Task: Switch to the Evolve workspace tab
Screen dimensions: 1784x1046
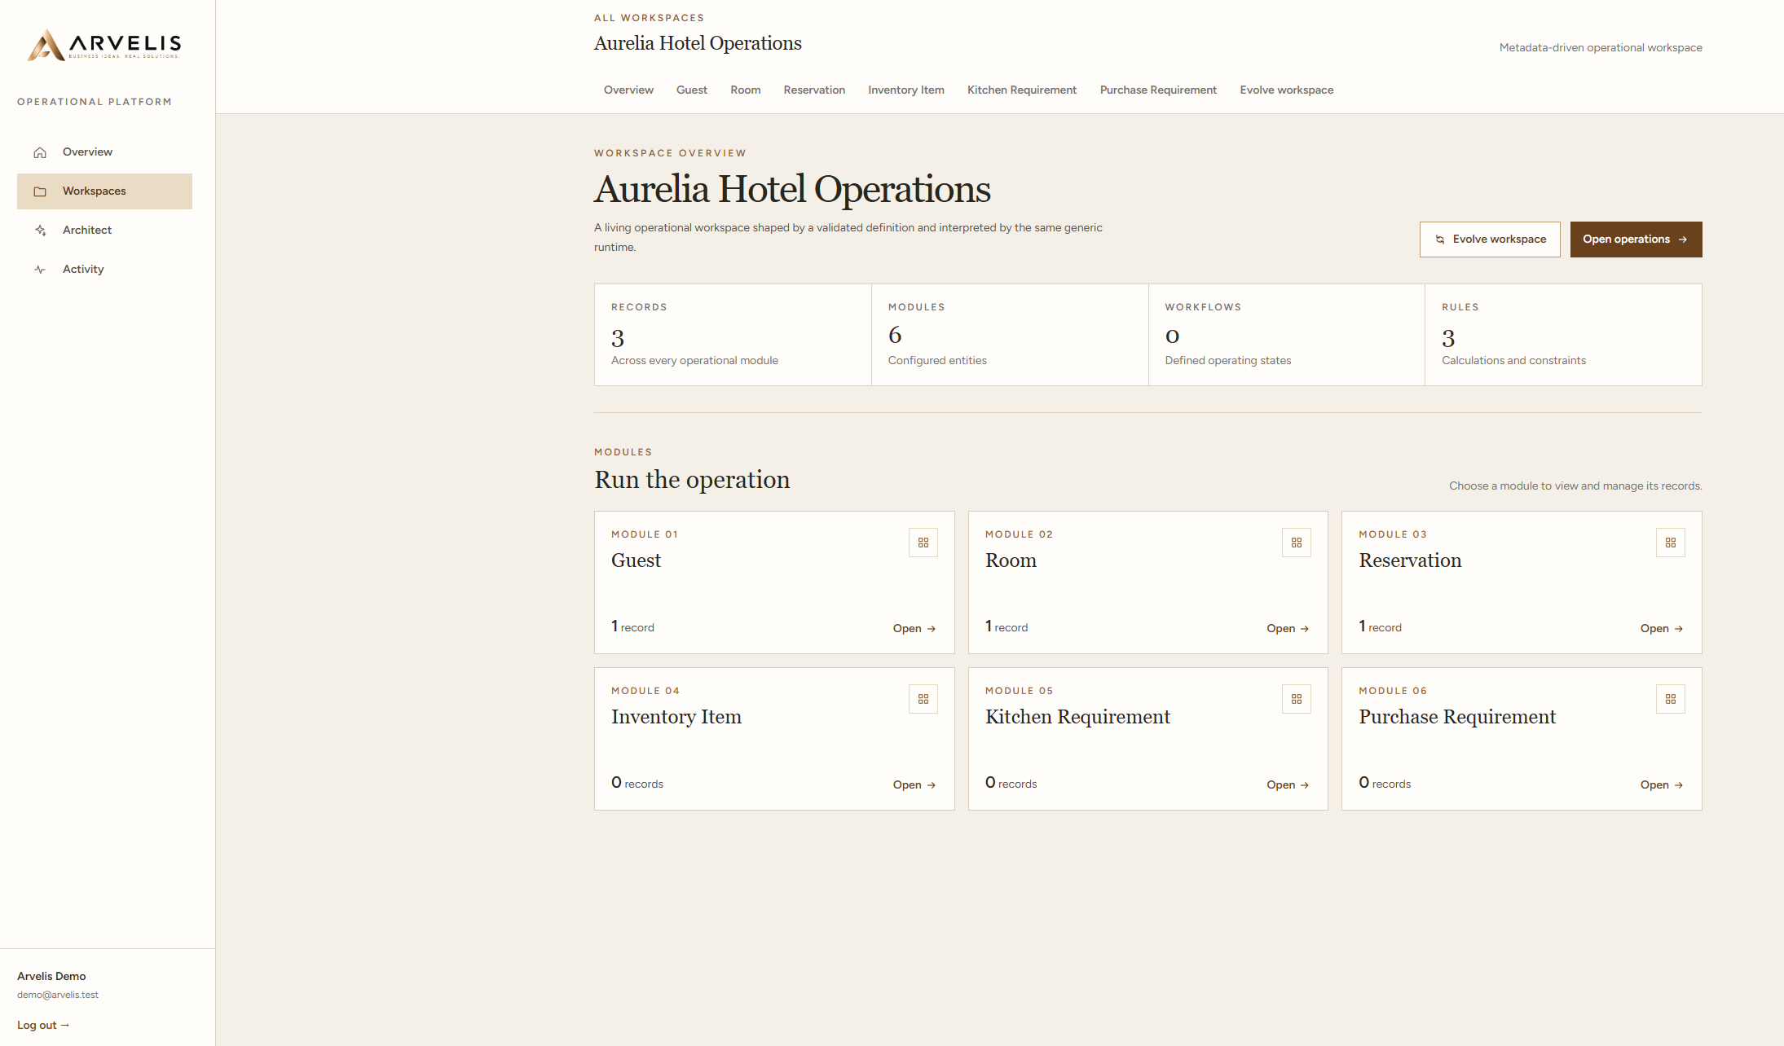Action: (x=1287, y=90)
